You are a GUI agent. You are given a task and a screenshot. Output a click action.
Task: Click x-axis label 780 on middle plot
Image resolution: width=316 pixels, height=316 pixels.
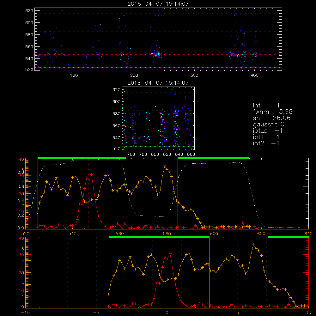click(x=143, y=155)
